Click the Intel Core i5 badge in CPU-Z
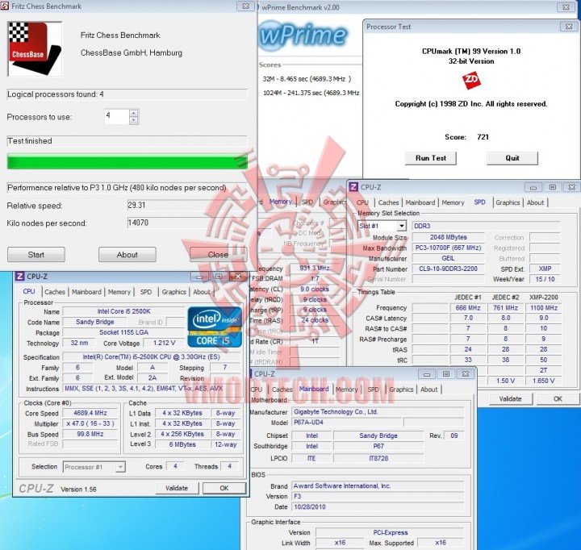581x550 pixels. pyautogui.click(x=215, y=327)
